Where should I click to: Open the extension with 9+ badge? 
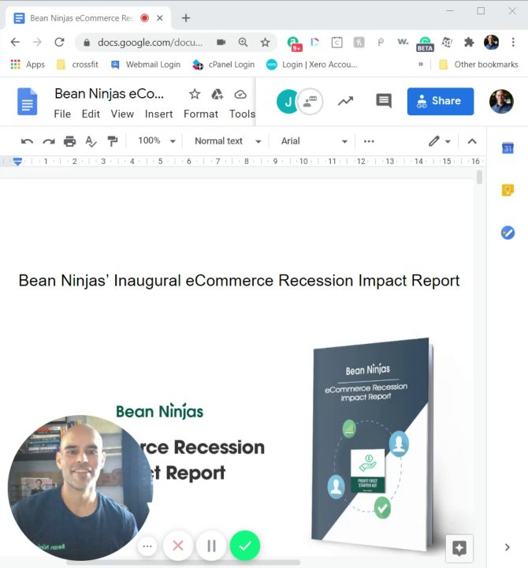click(294, 43)
